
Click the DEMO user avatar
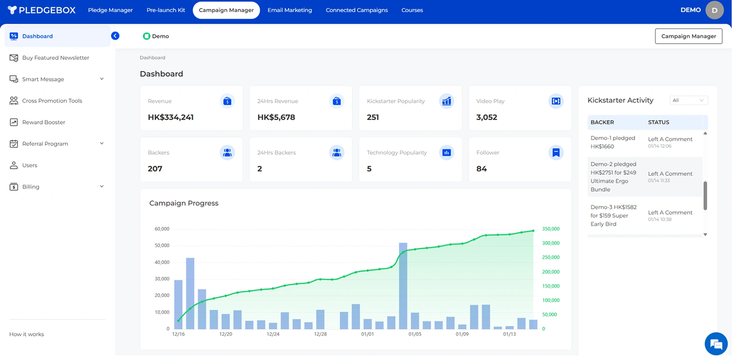point(714,10)
